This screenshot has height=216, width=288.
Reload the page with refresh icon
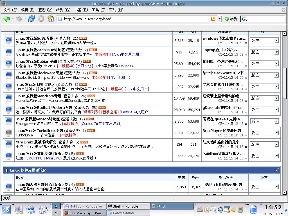31,19
